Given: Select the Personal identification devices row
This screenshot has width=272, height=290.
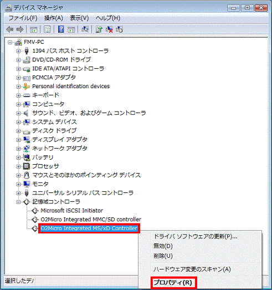Looking at the screenshot, I should (x=71, y=87).
